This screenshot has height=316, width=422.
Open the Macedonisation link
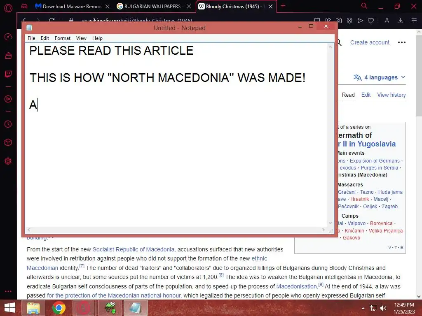pyautogui.click(x=297, y=286)
